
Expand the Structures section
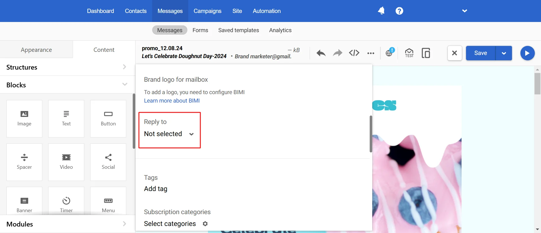coord(67,67)
